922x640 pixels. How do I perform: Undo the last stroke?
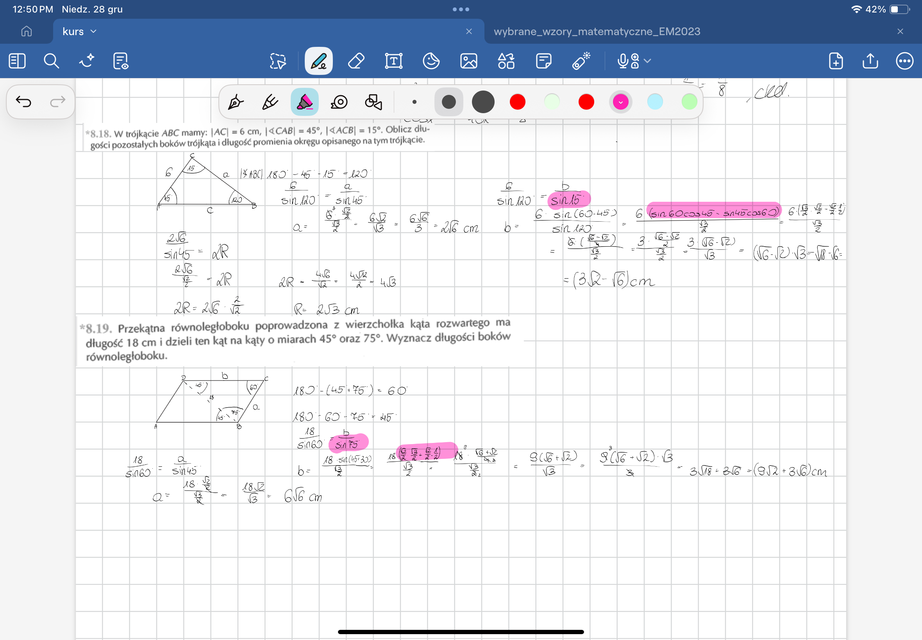[23, 102]
